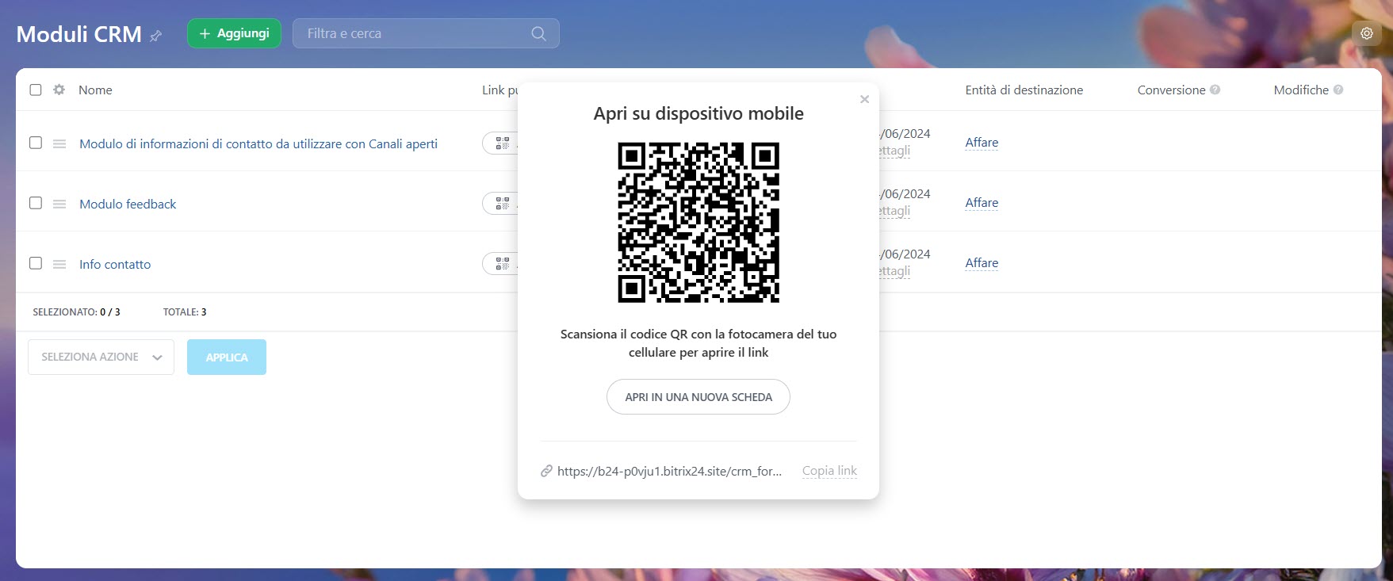
Task: Check the Modulo feedback row checkbox
Action: 36,203
